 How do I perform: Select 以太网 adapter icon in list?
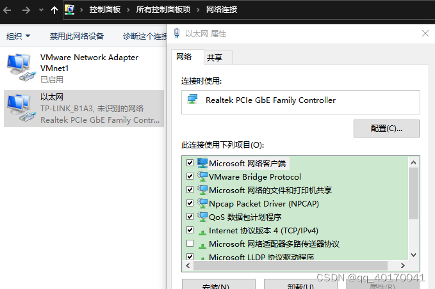coord(21,108)
